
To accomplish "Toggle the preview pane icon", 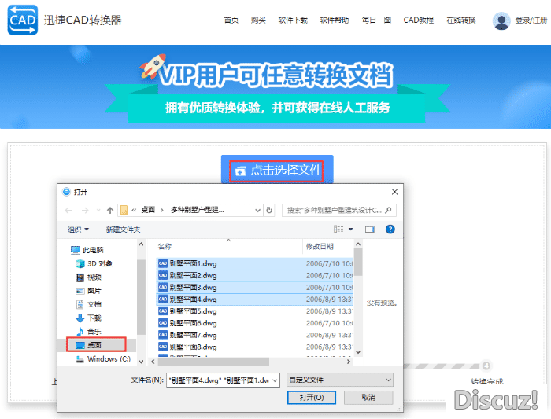I will pos(369,229).
